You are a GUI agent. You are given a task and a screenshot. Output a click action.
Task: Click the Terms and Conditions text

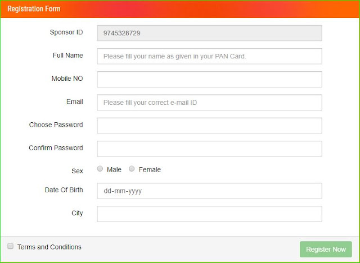point(49,247)
